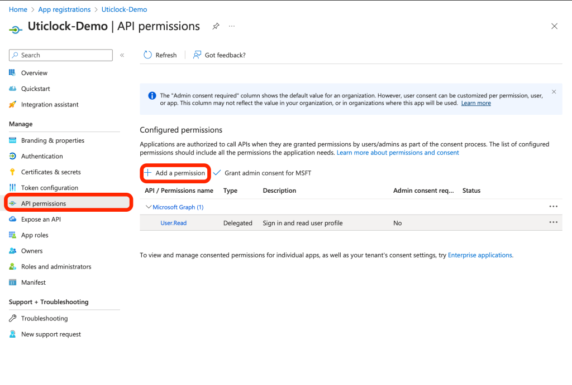Viewport: 572px width, 385px height.
Task: Go to Authentication settings
Action: point(42,156)
